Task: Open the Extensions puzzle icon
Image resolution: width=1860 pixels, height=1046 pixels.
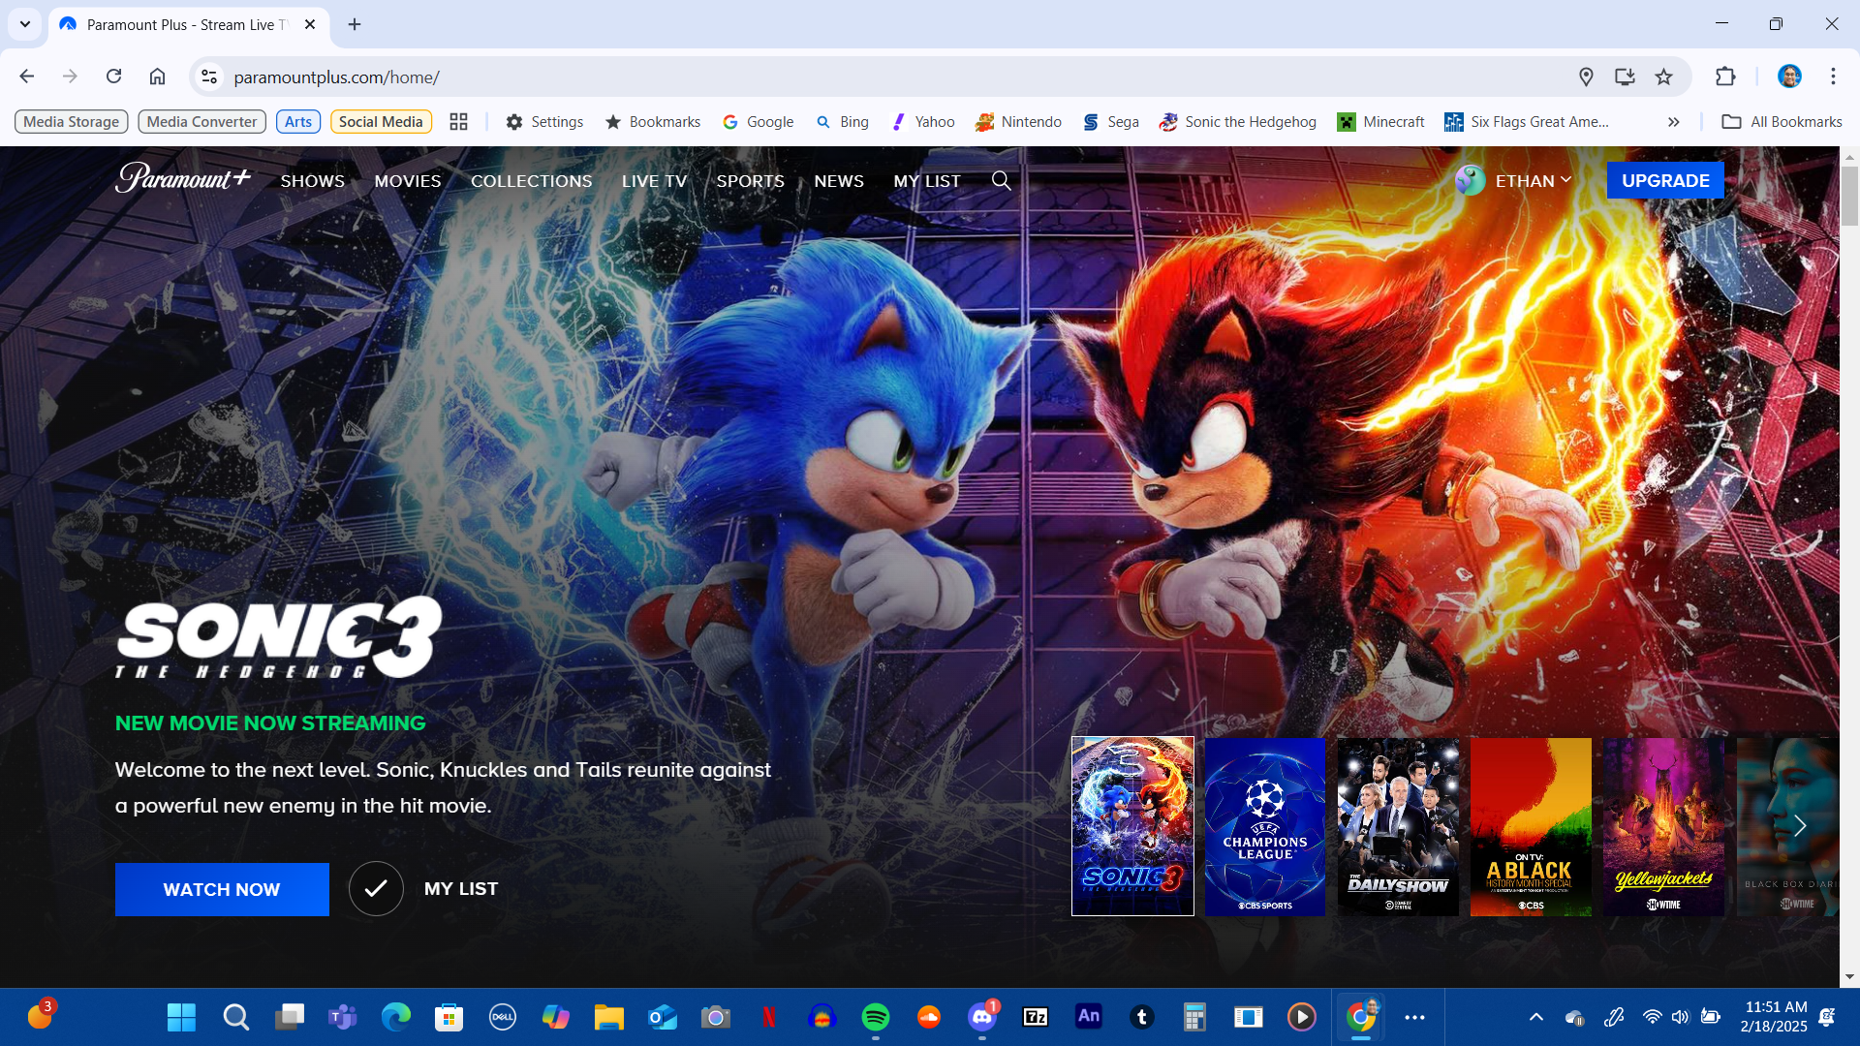Action: [x=1725, y=77]
